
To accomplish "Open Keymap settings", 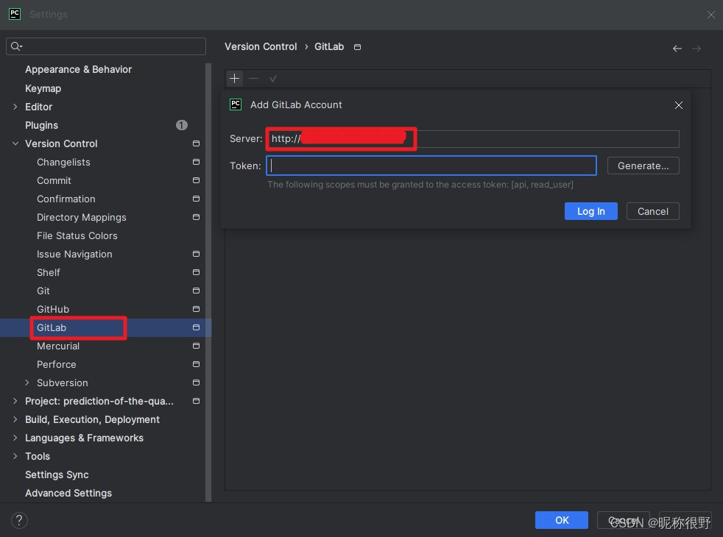I will pyautogui.click(x=43, y=88).
